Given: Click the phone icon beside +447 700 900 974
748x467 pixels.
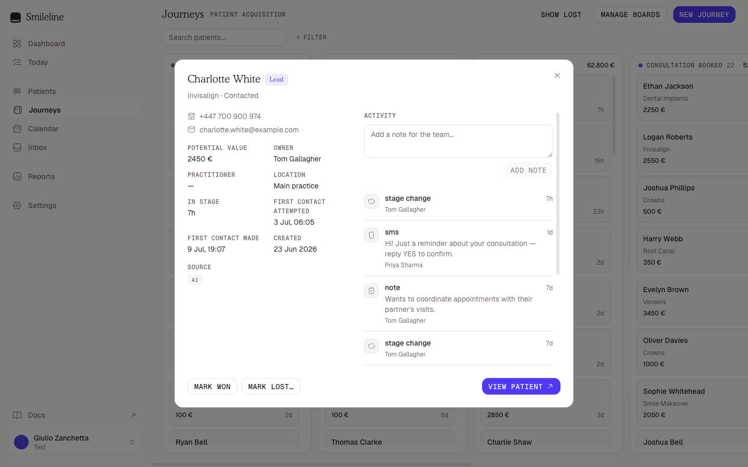Looking at the screenshot, I should (191, 116).
